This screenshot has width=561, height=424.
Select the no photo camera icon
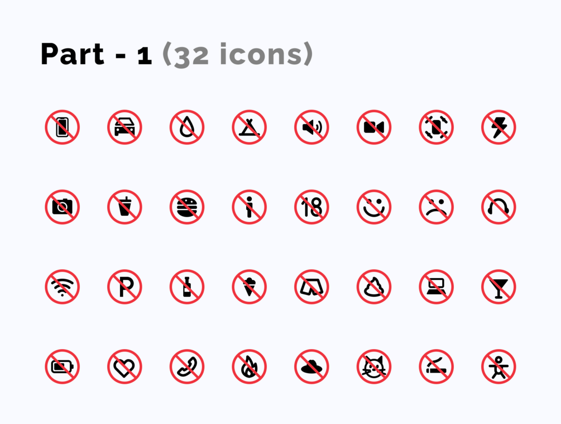(x=63, y=207)
